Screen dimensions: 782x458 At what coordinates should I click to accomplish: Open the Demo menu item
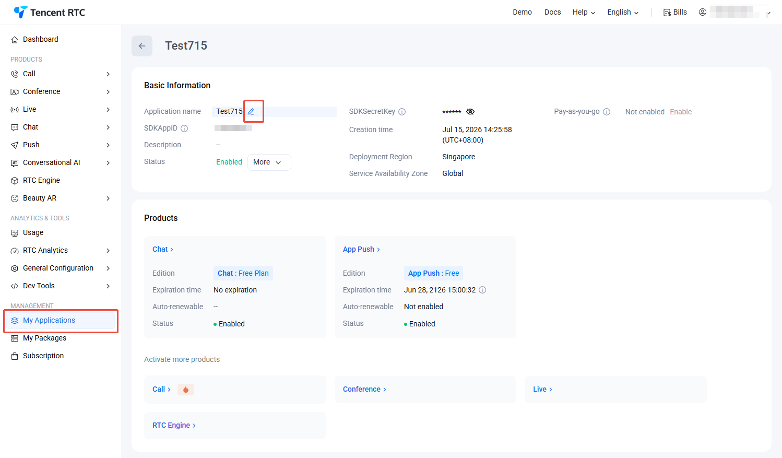pos(522,12)
